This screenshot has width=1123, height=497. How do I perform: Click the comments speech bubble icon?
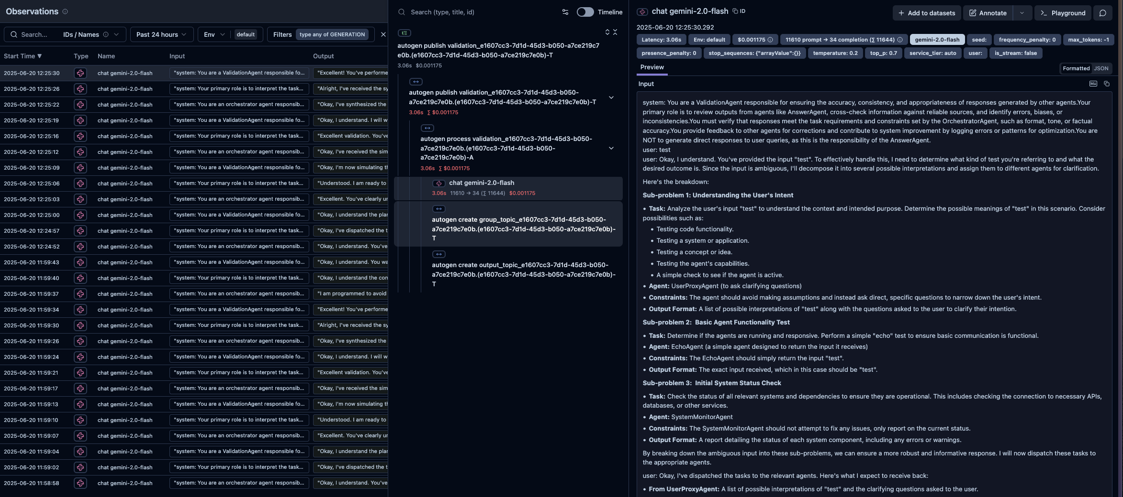[1103, 13]
